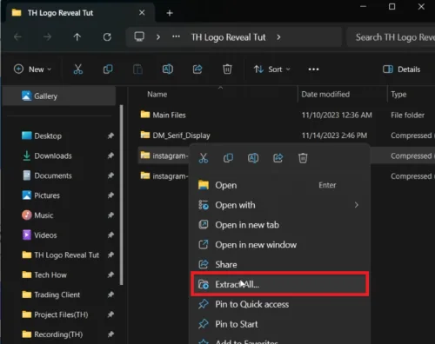The image size is (435, 344).
Task: Unpin Tech How using its pin icon
Action: [110, 275]
